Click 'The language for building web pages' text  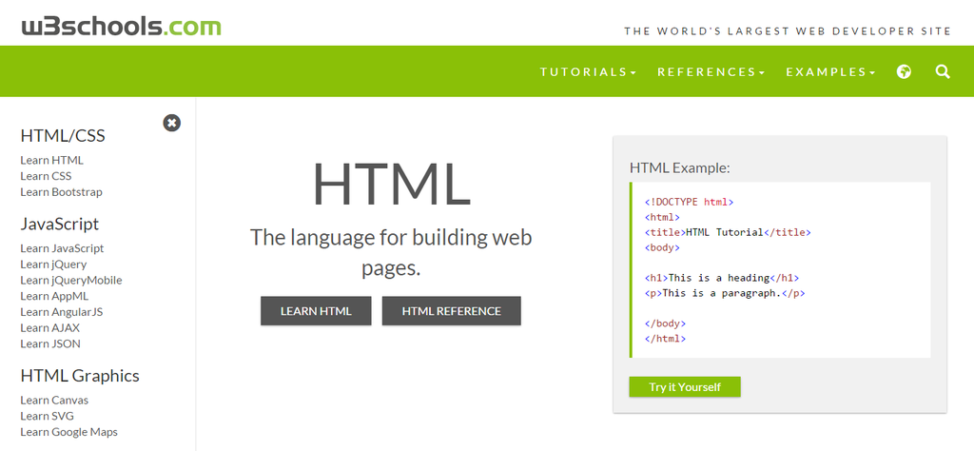click(x=391, y=252)
